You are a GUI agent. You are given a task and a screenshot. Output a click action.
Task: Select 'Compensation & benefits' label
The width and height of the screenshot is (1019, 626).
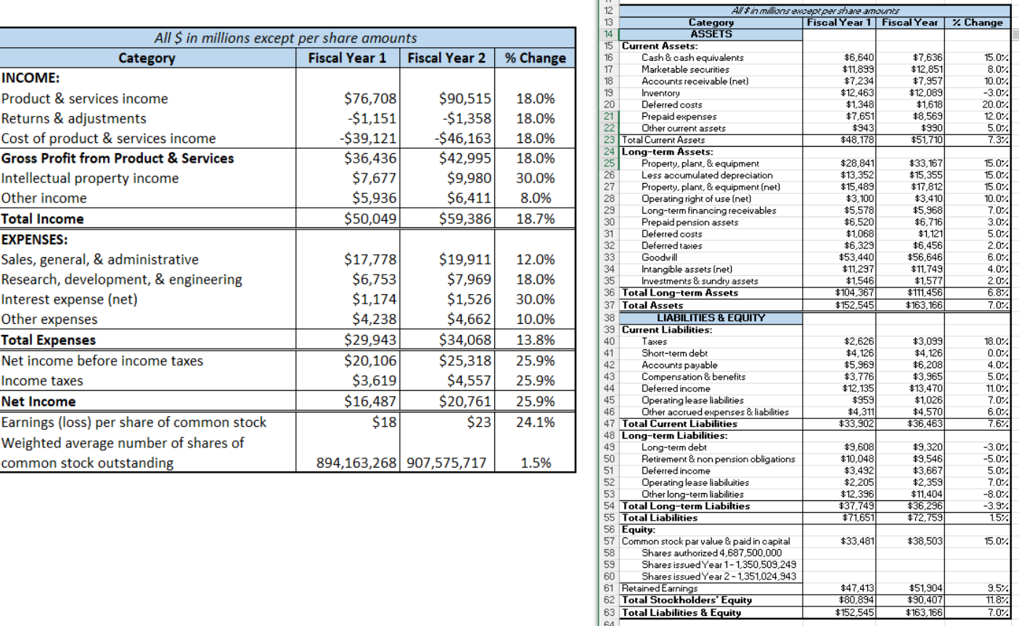pos(693,376)
